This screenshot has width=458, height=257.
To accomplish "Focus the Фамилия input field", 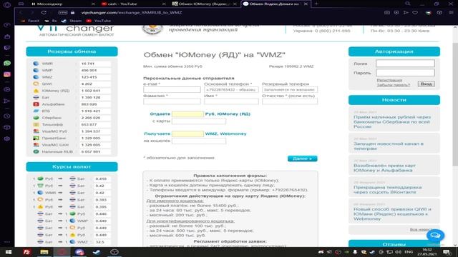I will tap(172, 101).
